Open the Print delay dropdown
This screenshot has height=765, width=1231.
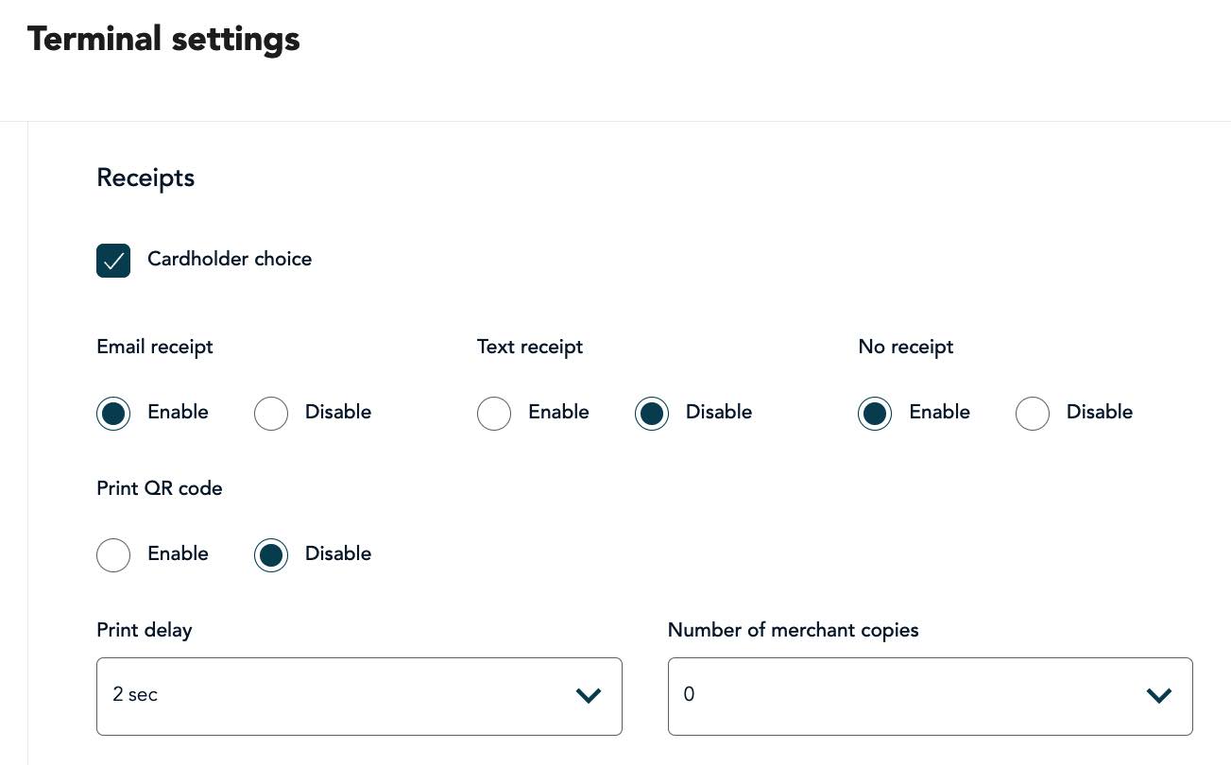pyautogui.click(x=359, y=696)
